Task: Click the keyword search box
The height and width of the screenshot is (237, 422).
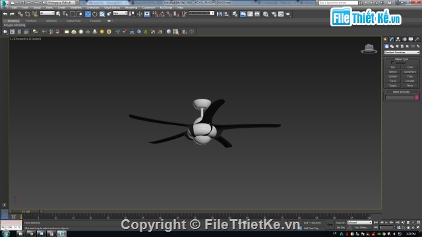Action: click(338, 3)
